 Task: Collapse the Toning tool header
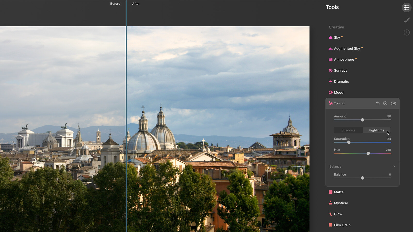click(362, 103)
